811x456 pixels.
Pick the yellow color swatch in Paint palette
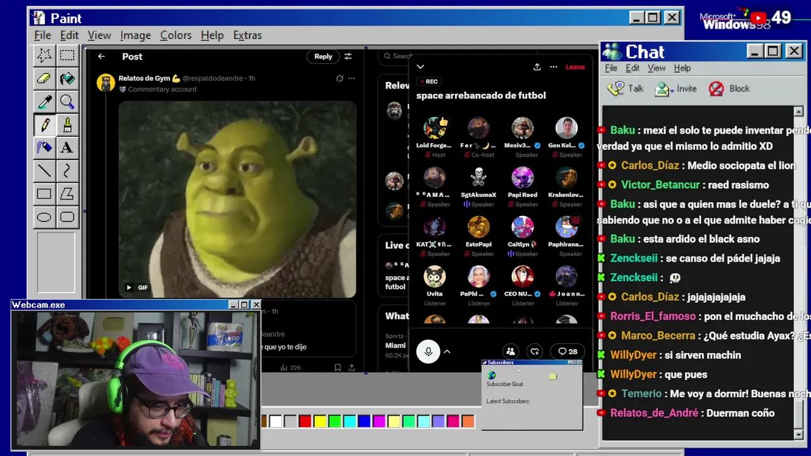(x=320, y=421)
